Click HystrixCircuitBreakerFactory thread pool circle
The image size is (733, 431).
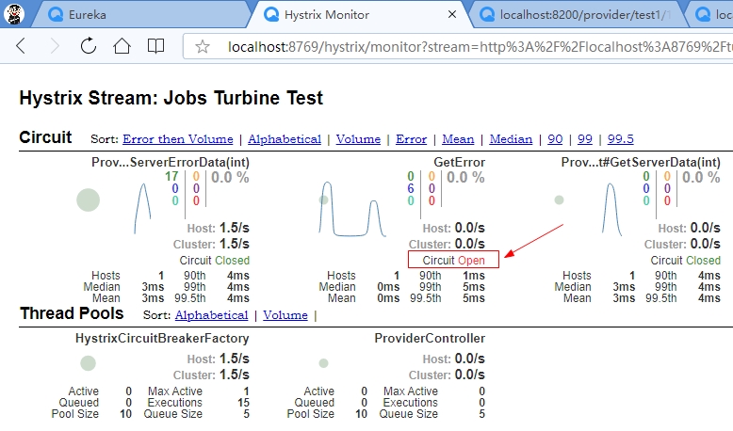coord(88,363)
